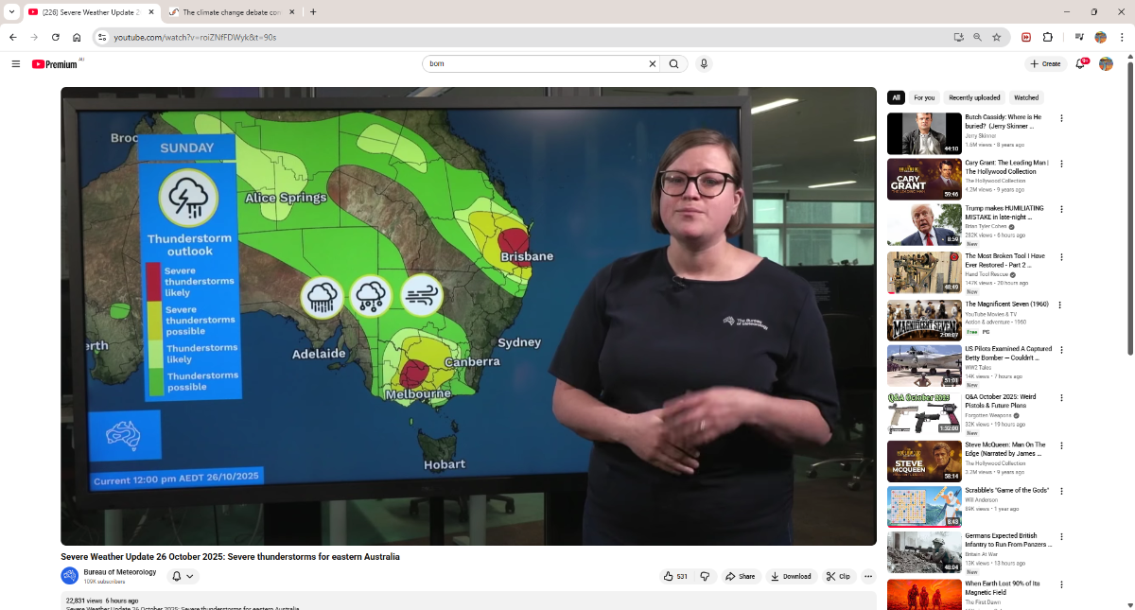This screenshot has width=1135, height=610.
Task: Open the subscription notification bell dropdown
Action: click(183, 576)
